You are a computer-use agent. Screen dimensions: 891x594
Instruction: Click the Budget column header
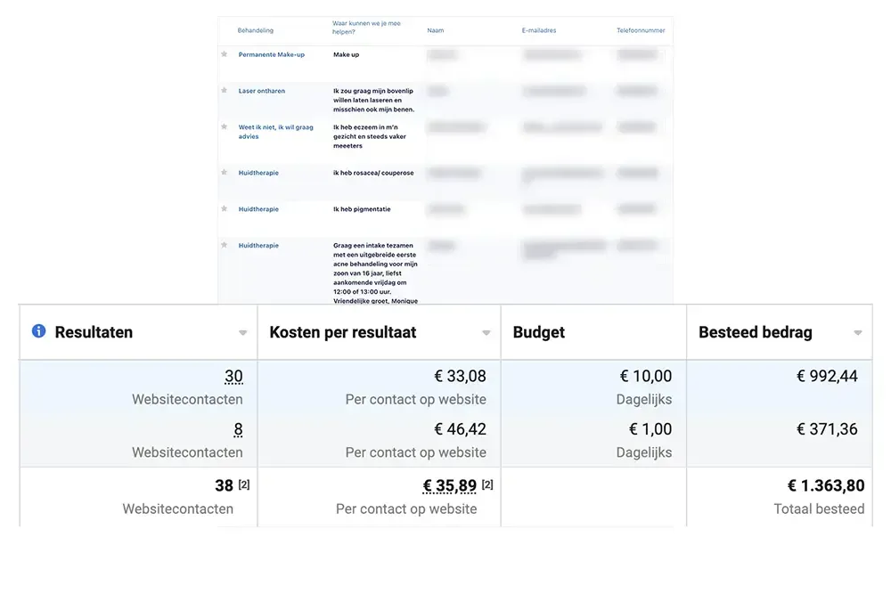(538, 332)
